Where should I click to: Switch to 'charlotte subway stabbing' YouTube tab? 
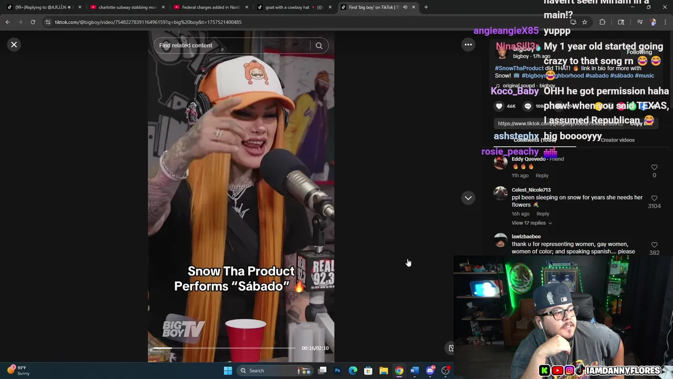(x=127, y=7)
